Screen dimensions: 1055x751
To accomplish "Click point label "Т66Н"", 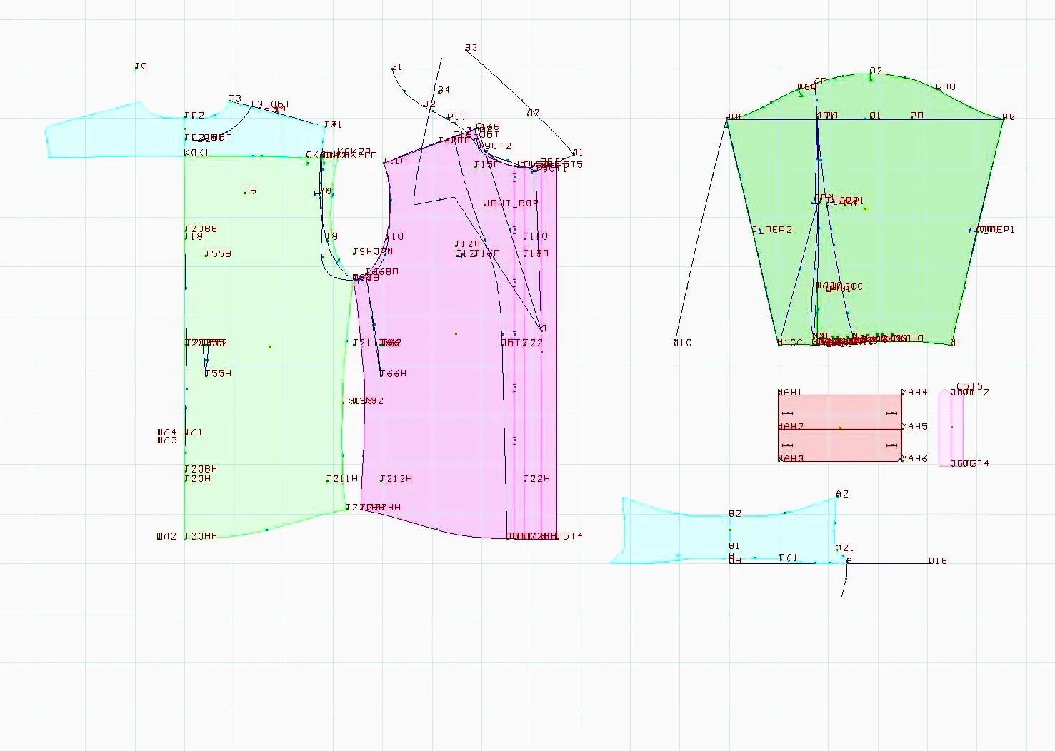I will [393, 373].
